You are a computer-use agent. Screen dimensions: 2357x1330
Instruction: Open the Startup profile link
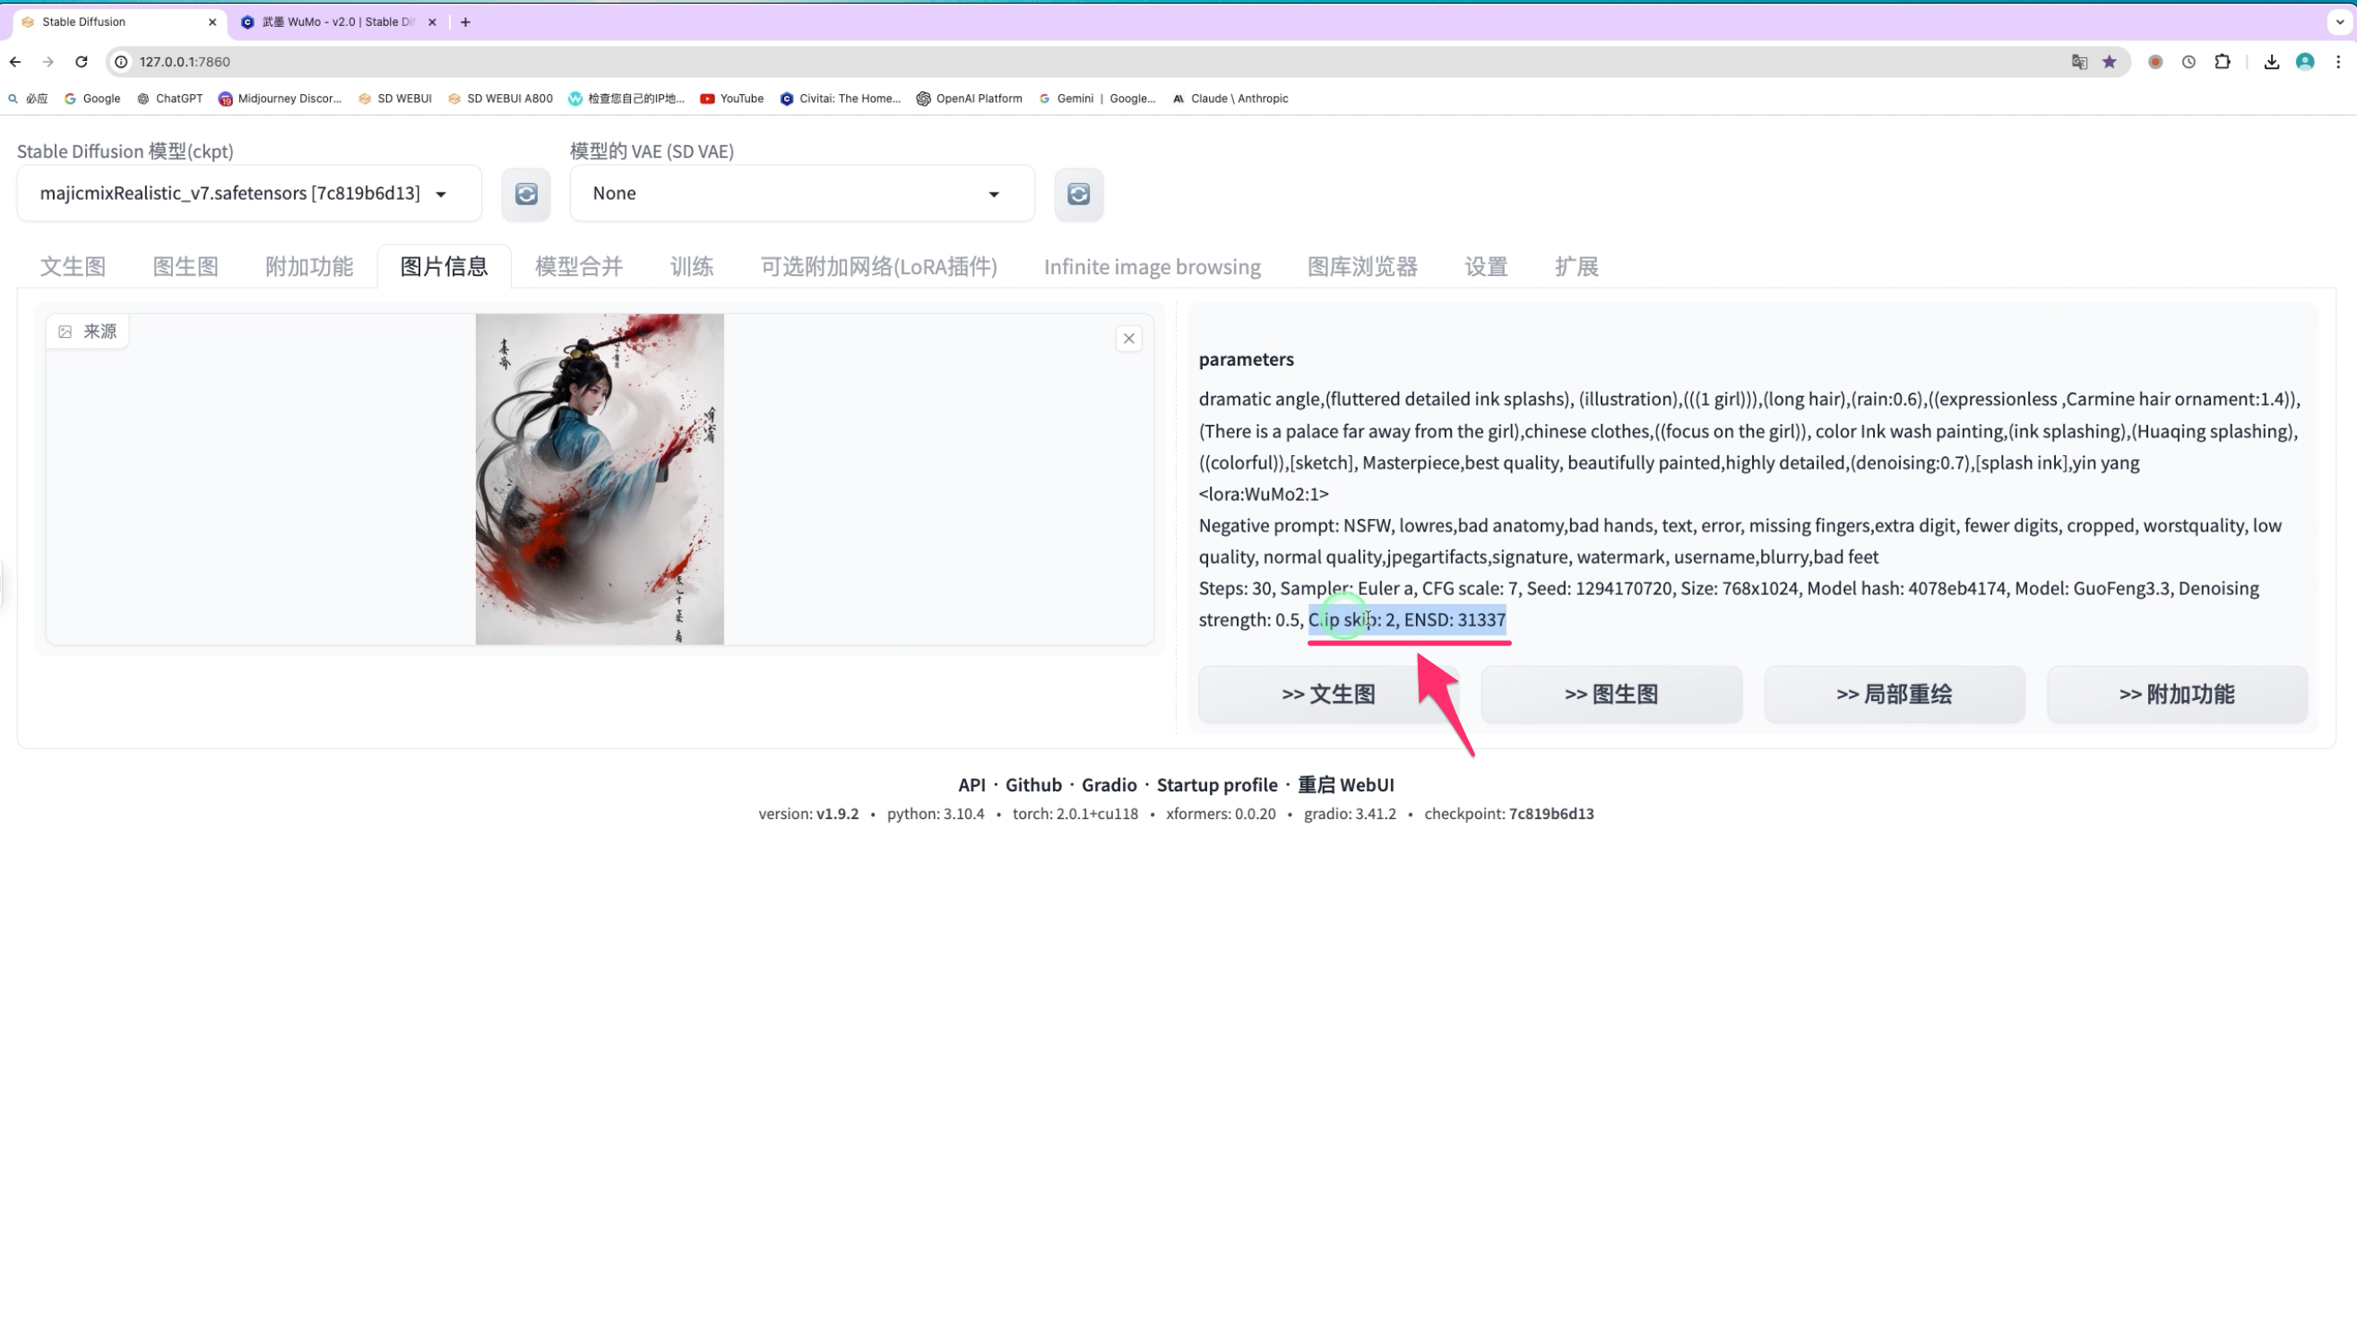tap(1217, 785)
